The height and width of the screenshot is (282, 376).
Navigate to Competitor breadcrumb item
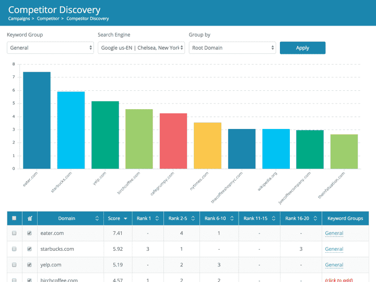click(48, 19)
